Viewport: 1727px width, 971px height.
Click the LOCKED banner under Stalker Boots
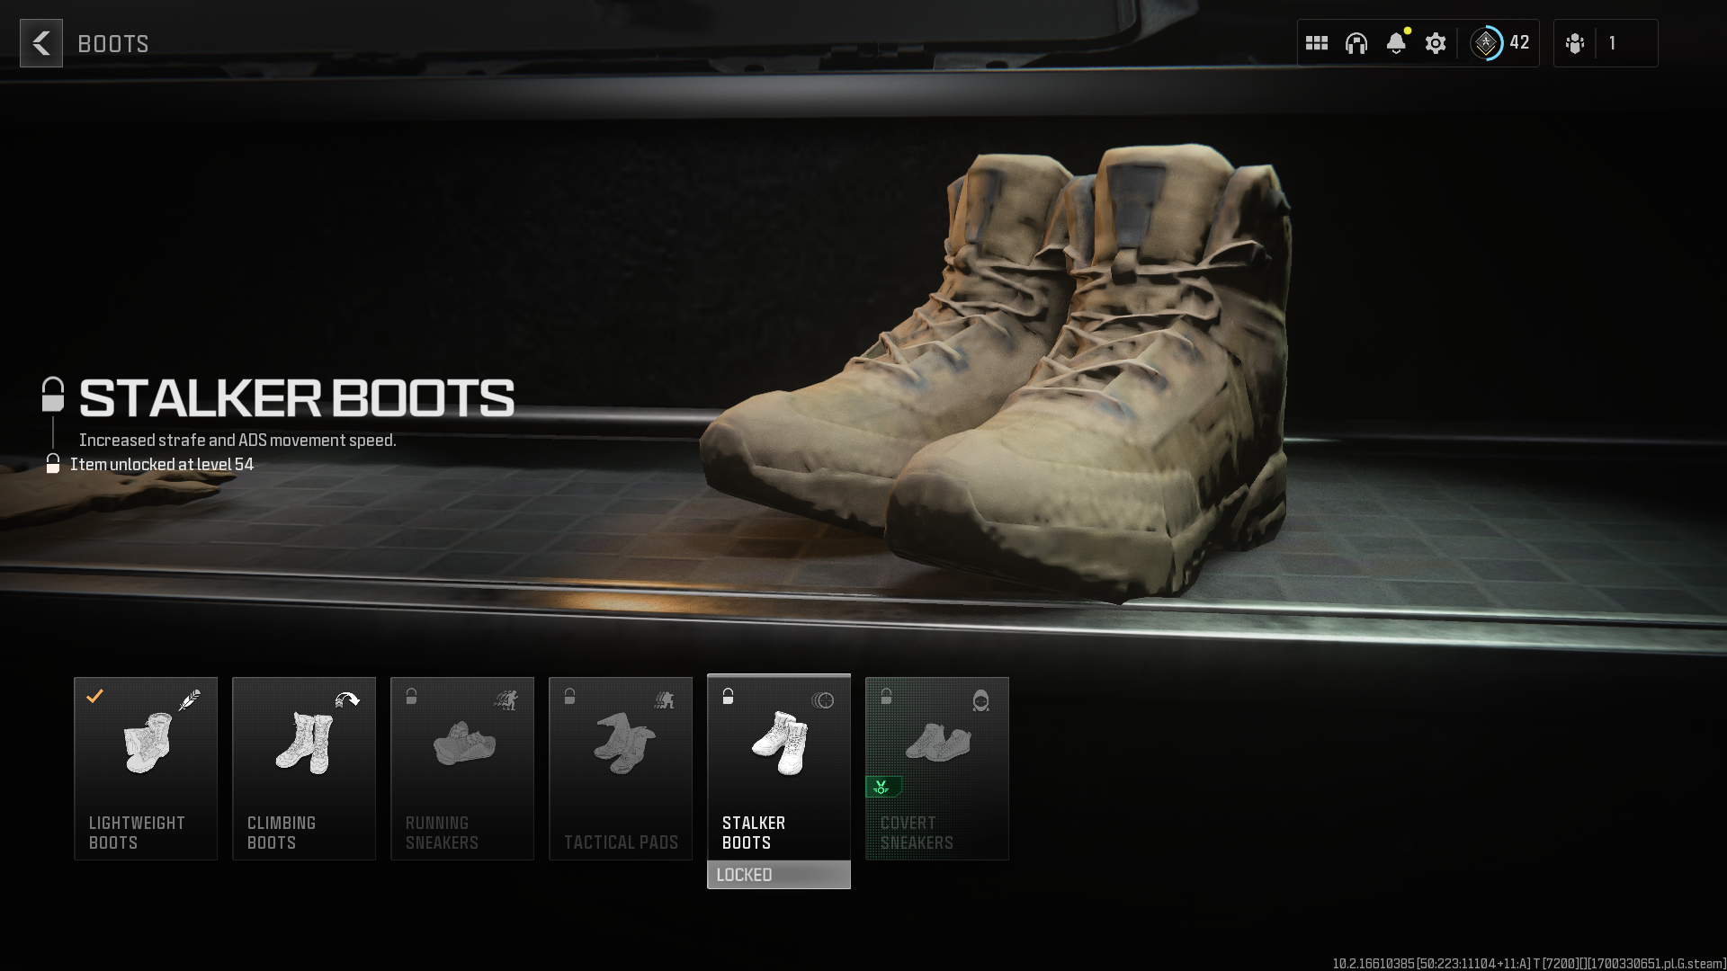(779, 873)
